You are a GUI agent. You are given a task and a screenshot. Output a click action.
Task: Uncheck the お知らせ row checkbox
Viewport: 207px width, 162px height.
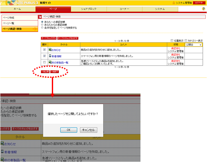(x=44, y=50)
